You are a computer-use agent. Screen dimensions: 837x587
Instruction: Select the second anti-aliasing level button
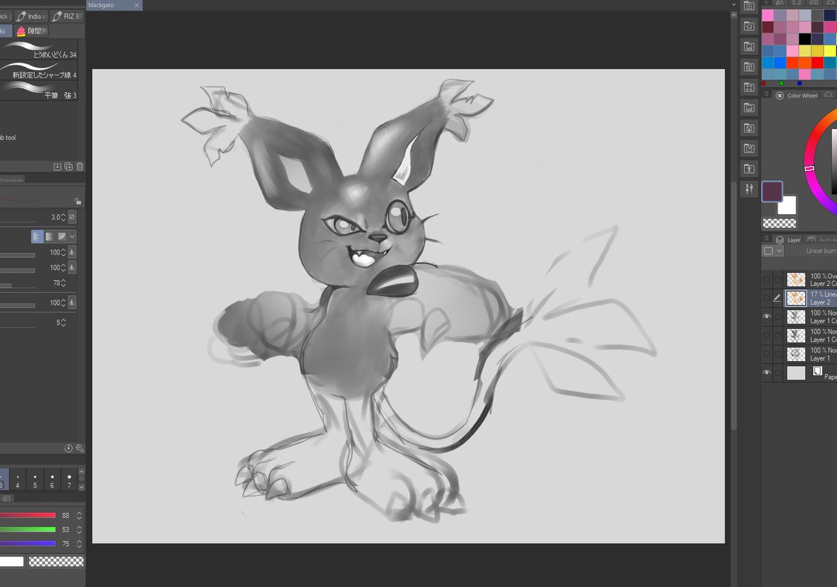point(50,236)
